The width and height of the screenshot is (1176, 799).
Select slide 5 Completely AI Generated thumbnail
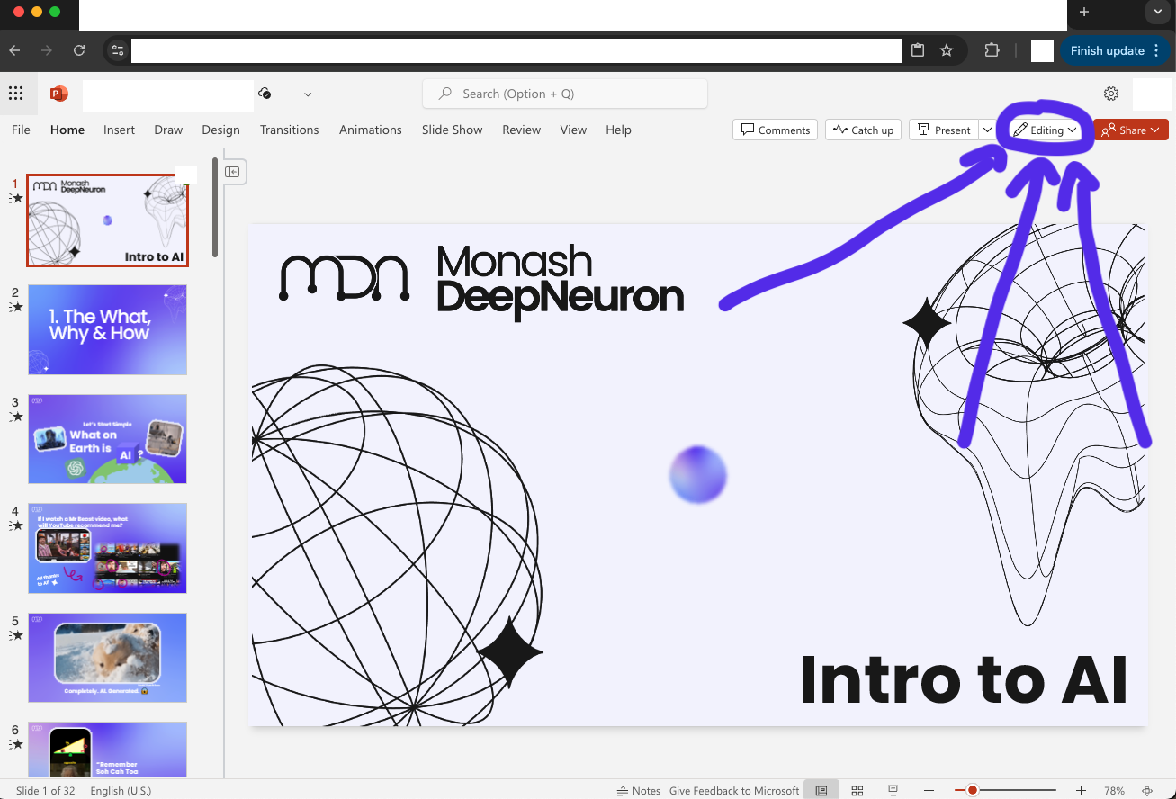coord(107,658)
